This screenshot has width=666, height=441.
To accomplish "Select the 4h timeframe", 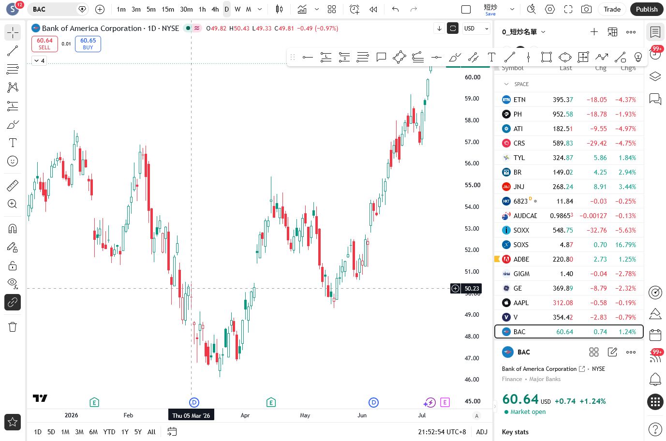I will 215,9.
